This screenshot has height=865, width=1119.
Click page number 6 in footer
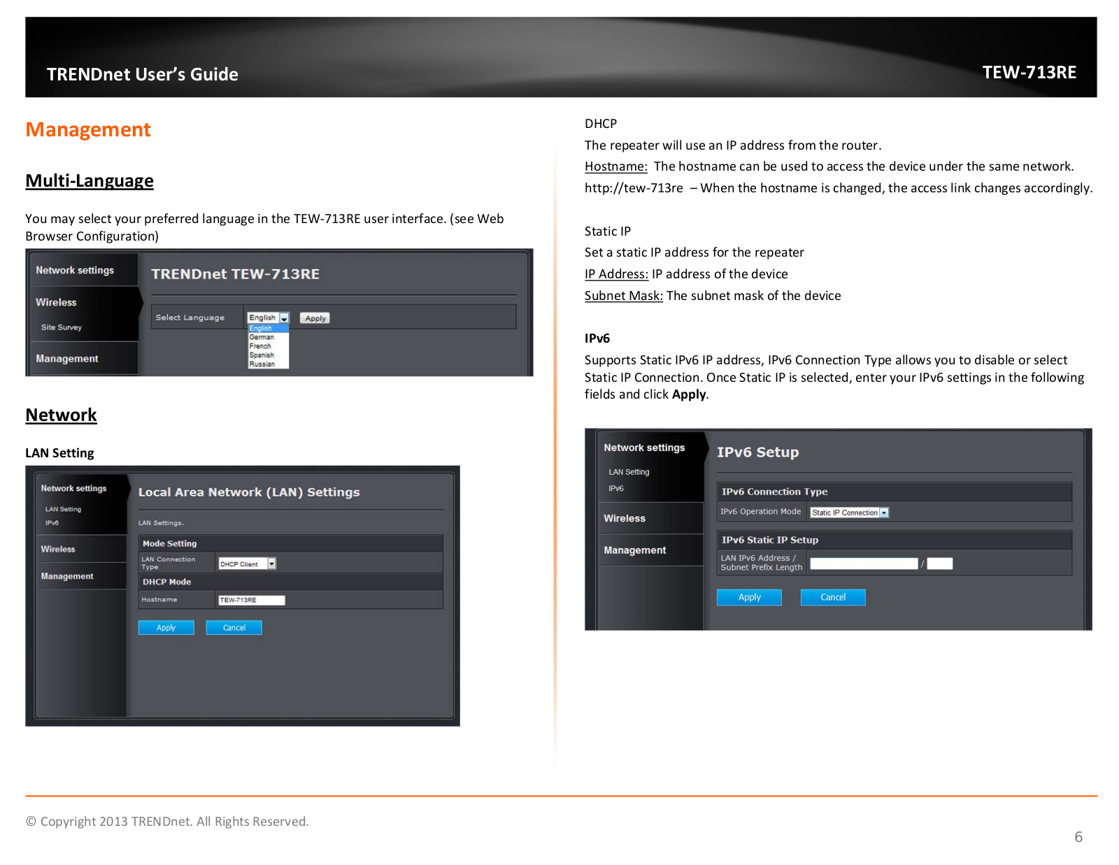pos(1078,837)
